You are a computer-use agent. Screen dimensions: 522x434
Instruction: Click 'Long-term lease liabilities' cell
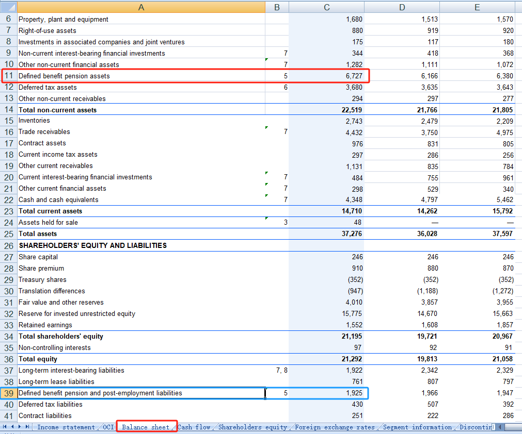(141, 381)
